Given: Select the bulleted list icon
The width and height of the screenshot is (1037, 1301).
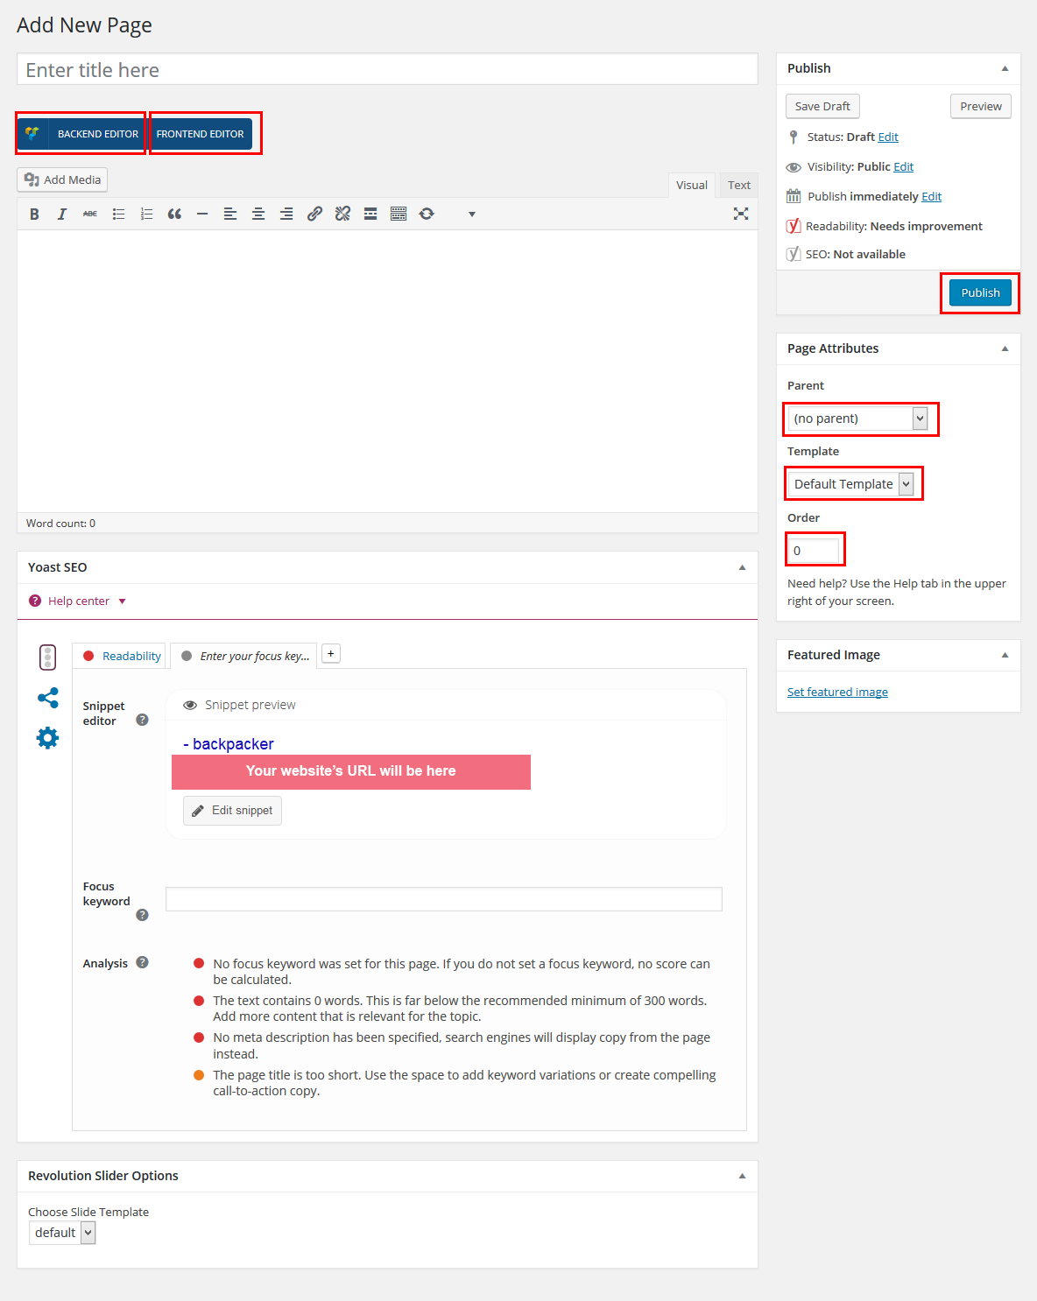Looking at the screenshot, I should [118, 214].
